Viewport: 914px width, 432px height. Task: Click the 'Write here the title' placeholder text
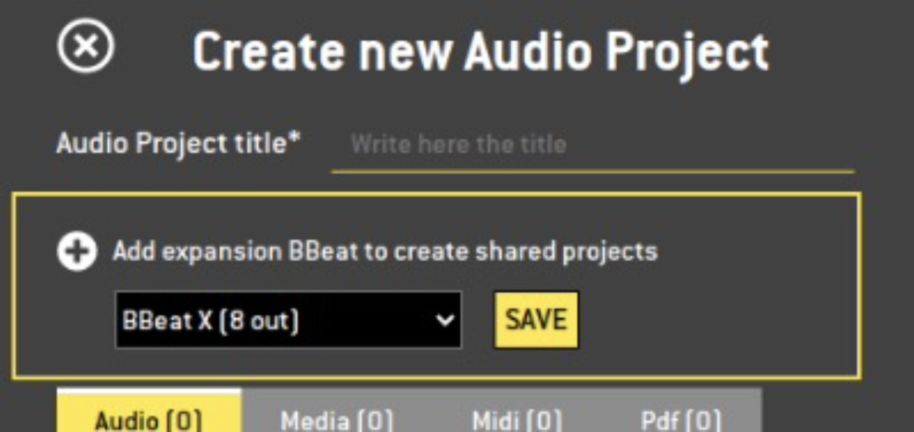click(x=459, y=144)
